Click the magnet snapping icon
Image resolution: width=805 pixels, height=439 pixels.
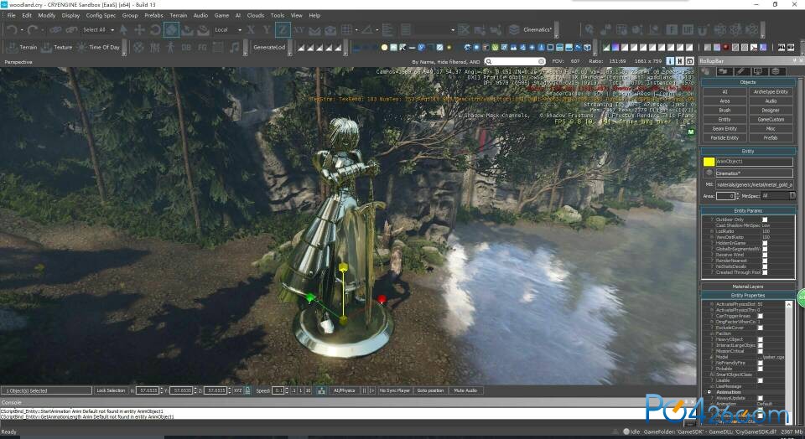pyautogui.click(x=704, y=30)
